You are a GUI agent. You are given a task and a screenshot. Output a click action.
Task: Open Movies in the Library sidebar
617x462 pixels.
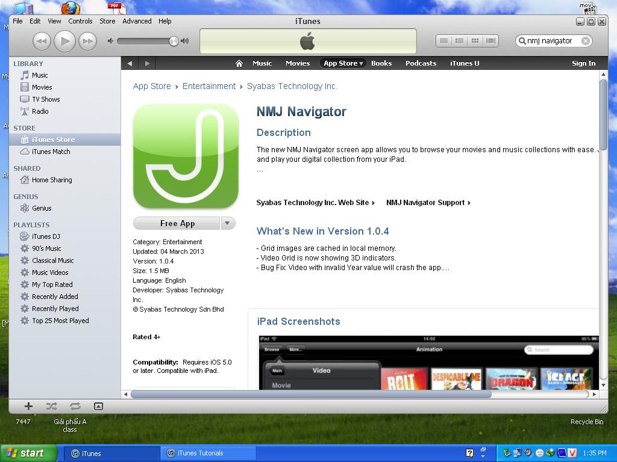point(42,87)
